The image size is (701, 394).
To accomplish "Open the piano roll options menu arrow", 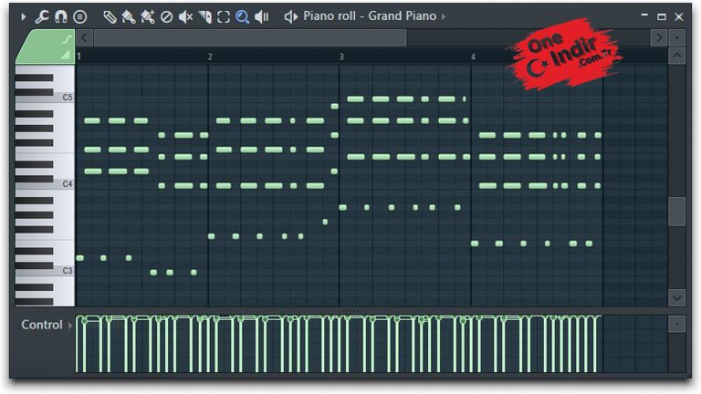I will point(23,17).
